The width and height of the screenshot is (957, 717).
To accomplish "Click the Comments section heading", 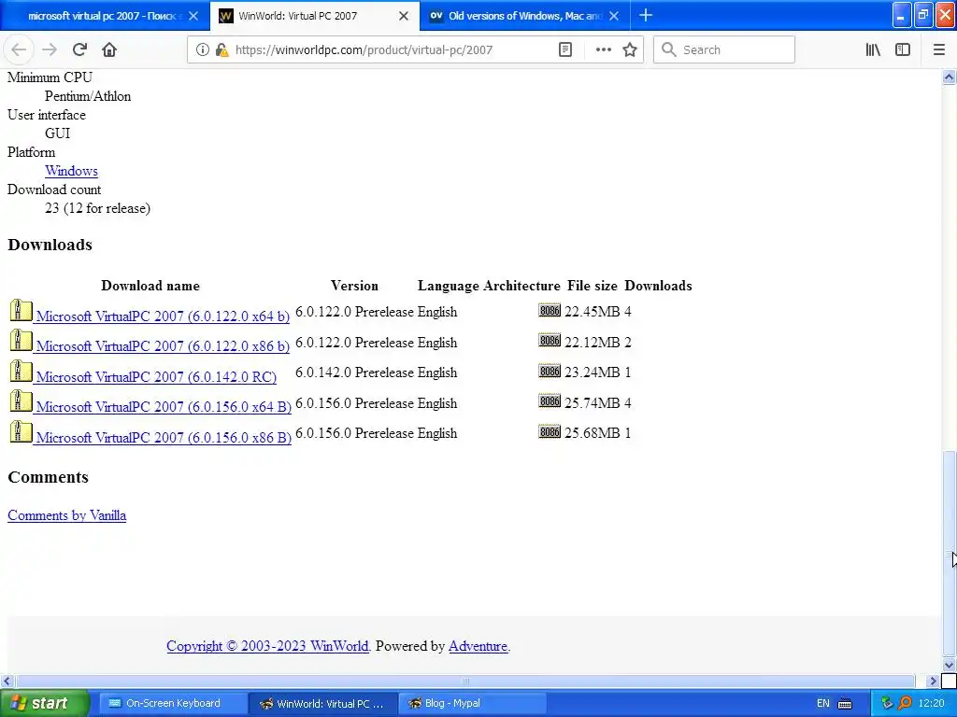I will [49, 477].
